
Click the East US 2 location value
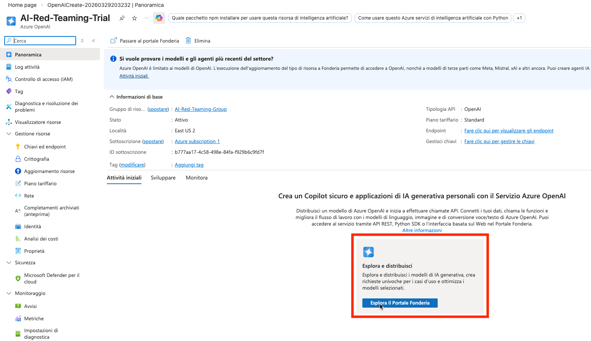(x=185, y=131)
